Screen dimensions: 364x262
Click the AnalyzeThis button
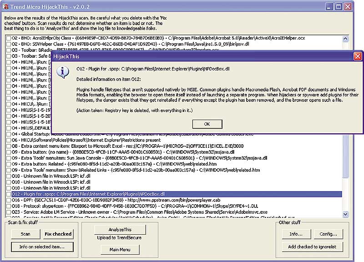[120, 230]
